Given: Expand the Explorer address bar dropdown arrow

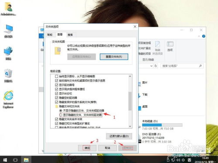Looking at the screenshot, I should pos(151,66).
